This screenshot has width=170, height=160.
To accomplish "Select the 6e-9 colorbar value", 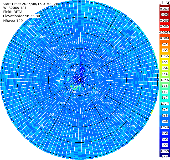I will (165, 139).
